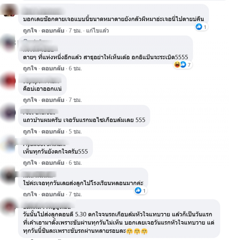Click ถูกใจ under the คือบ่เอาออกแน่ comment
This screenshot has height=240, width=229.
coord(30,100)
